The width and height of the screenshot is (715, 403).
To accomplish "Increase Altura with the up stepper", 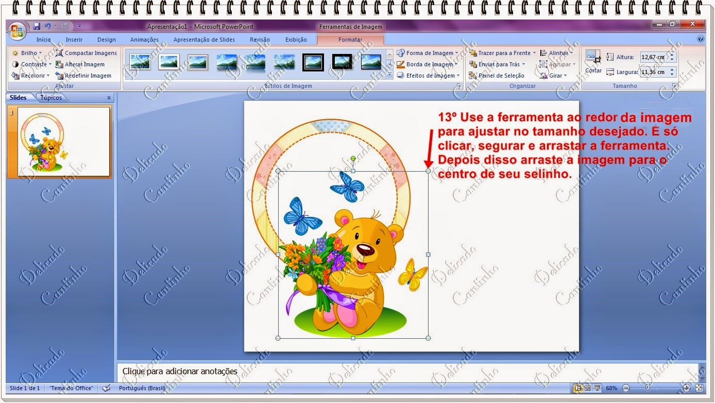I will 671,54.
